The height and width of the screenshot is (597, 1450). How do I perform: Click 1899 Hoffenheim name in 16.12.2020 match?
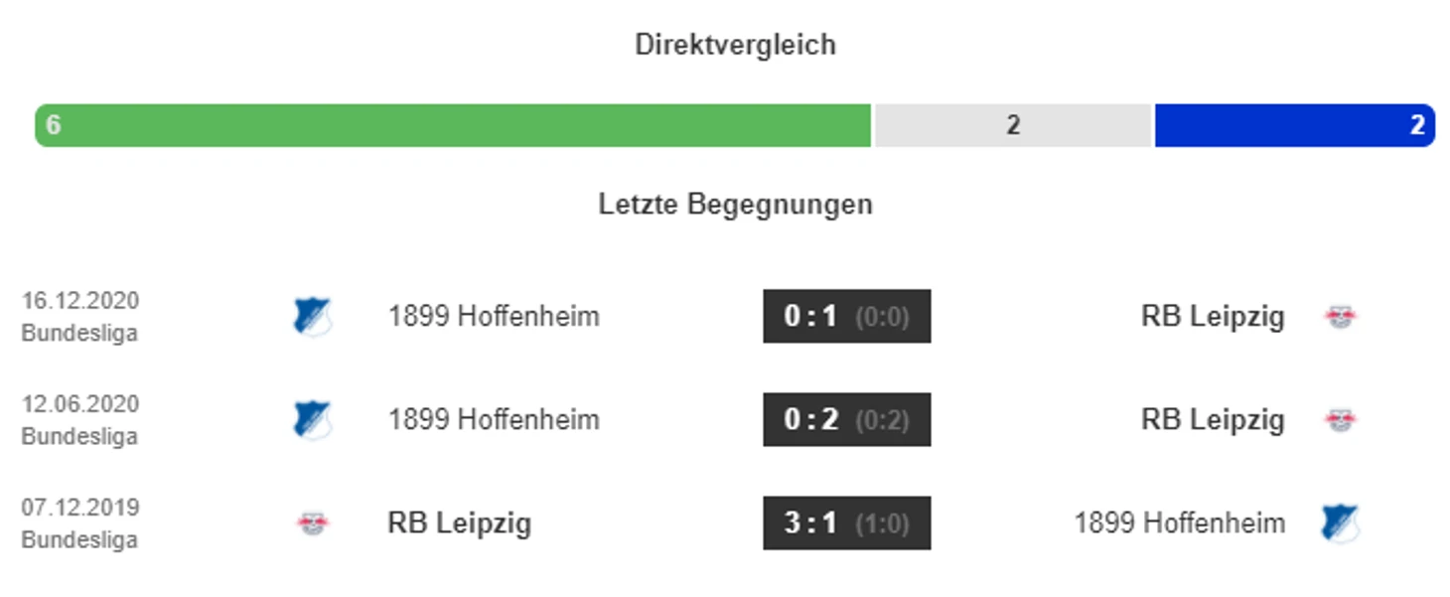click(494, 317)
